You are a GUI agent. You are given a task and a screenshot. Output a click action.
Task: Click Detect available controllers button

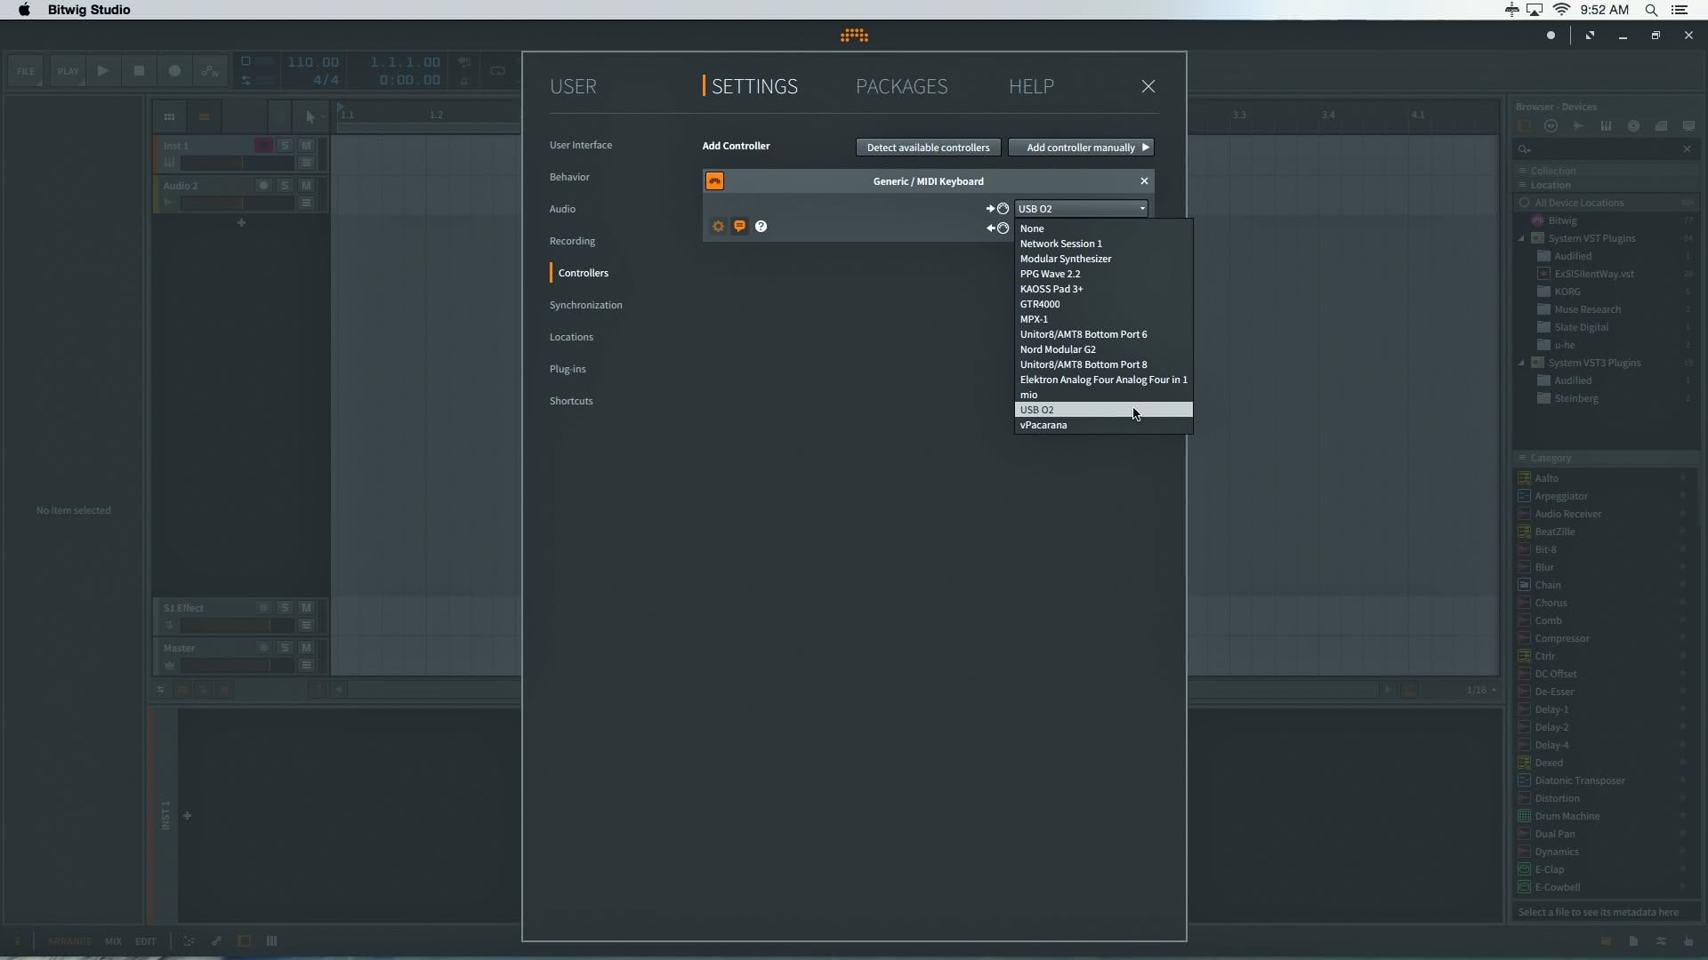pyautogui.click(x=928, y=148)
